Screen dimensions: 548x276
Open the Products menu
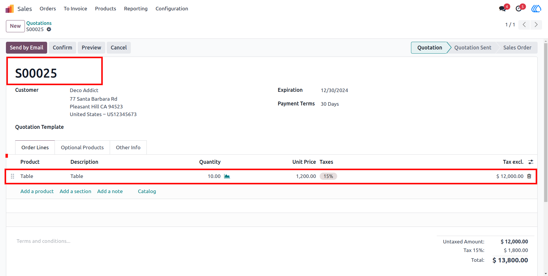point(106,9)
